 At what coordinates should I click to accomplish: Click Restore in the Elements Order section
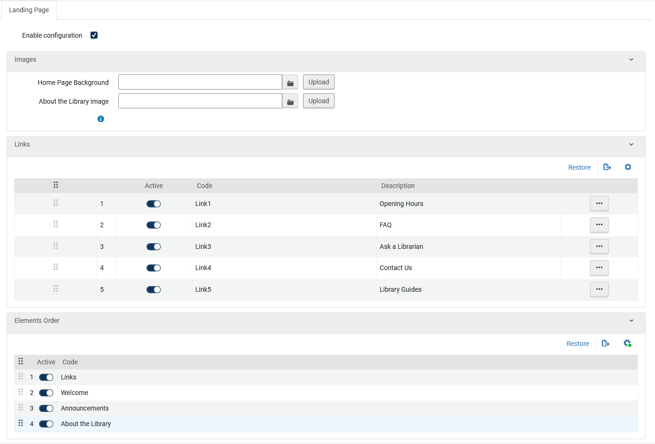578,344
